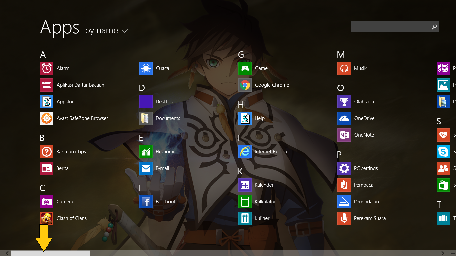This screenshot has height=256, width=456.
Task: Click the Perekam Suara label text
Action: coord(370,218)
